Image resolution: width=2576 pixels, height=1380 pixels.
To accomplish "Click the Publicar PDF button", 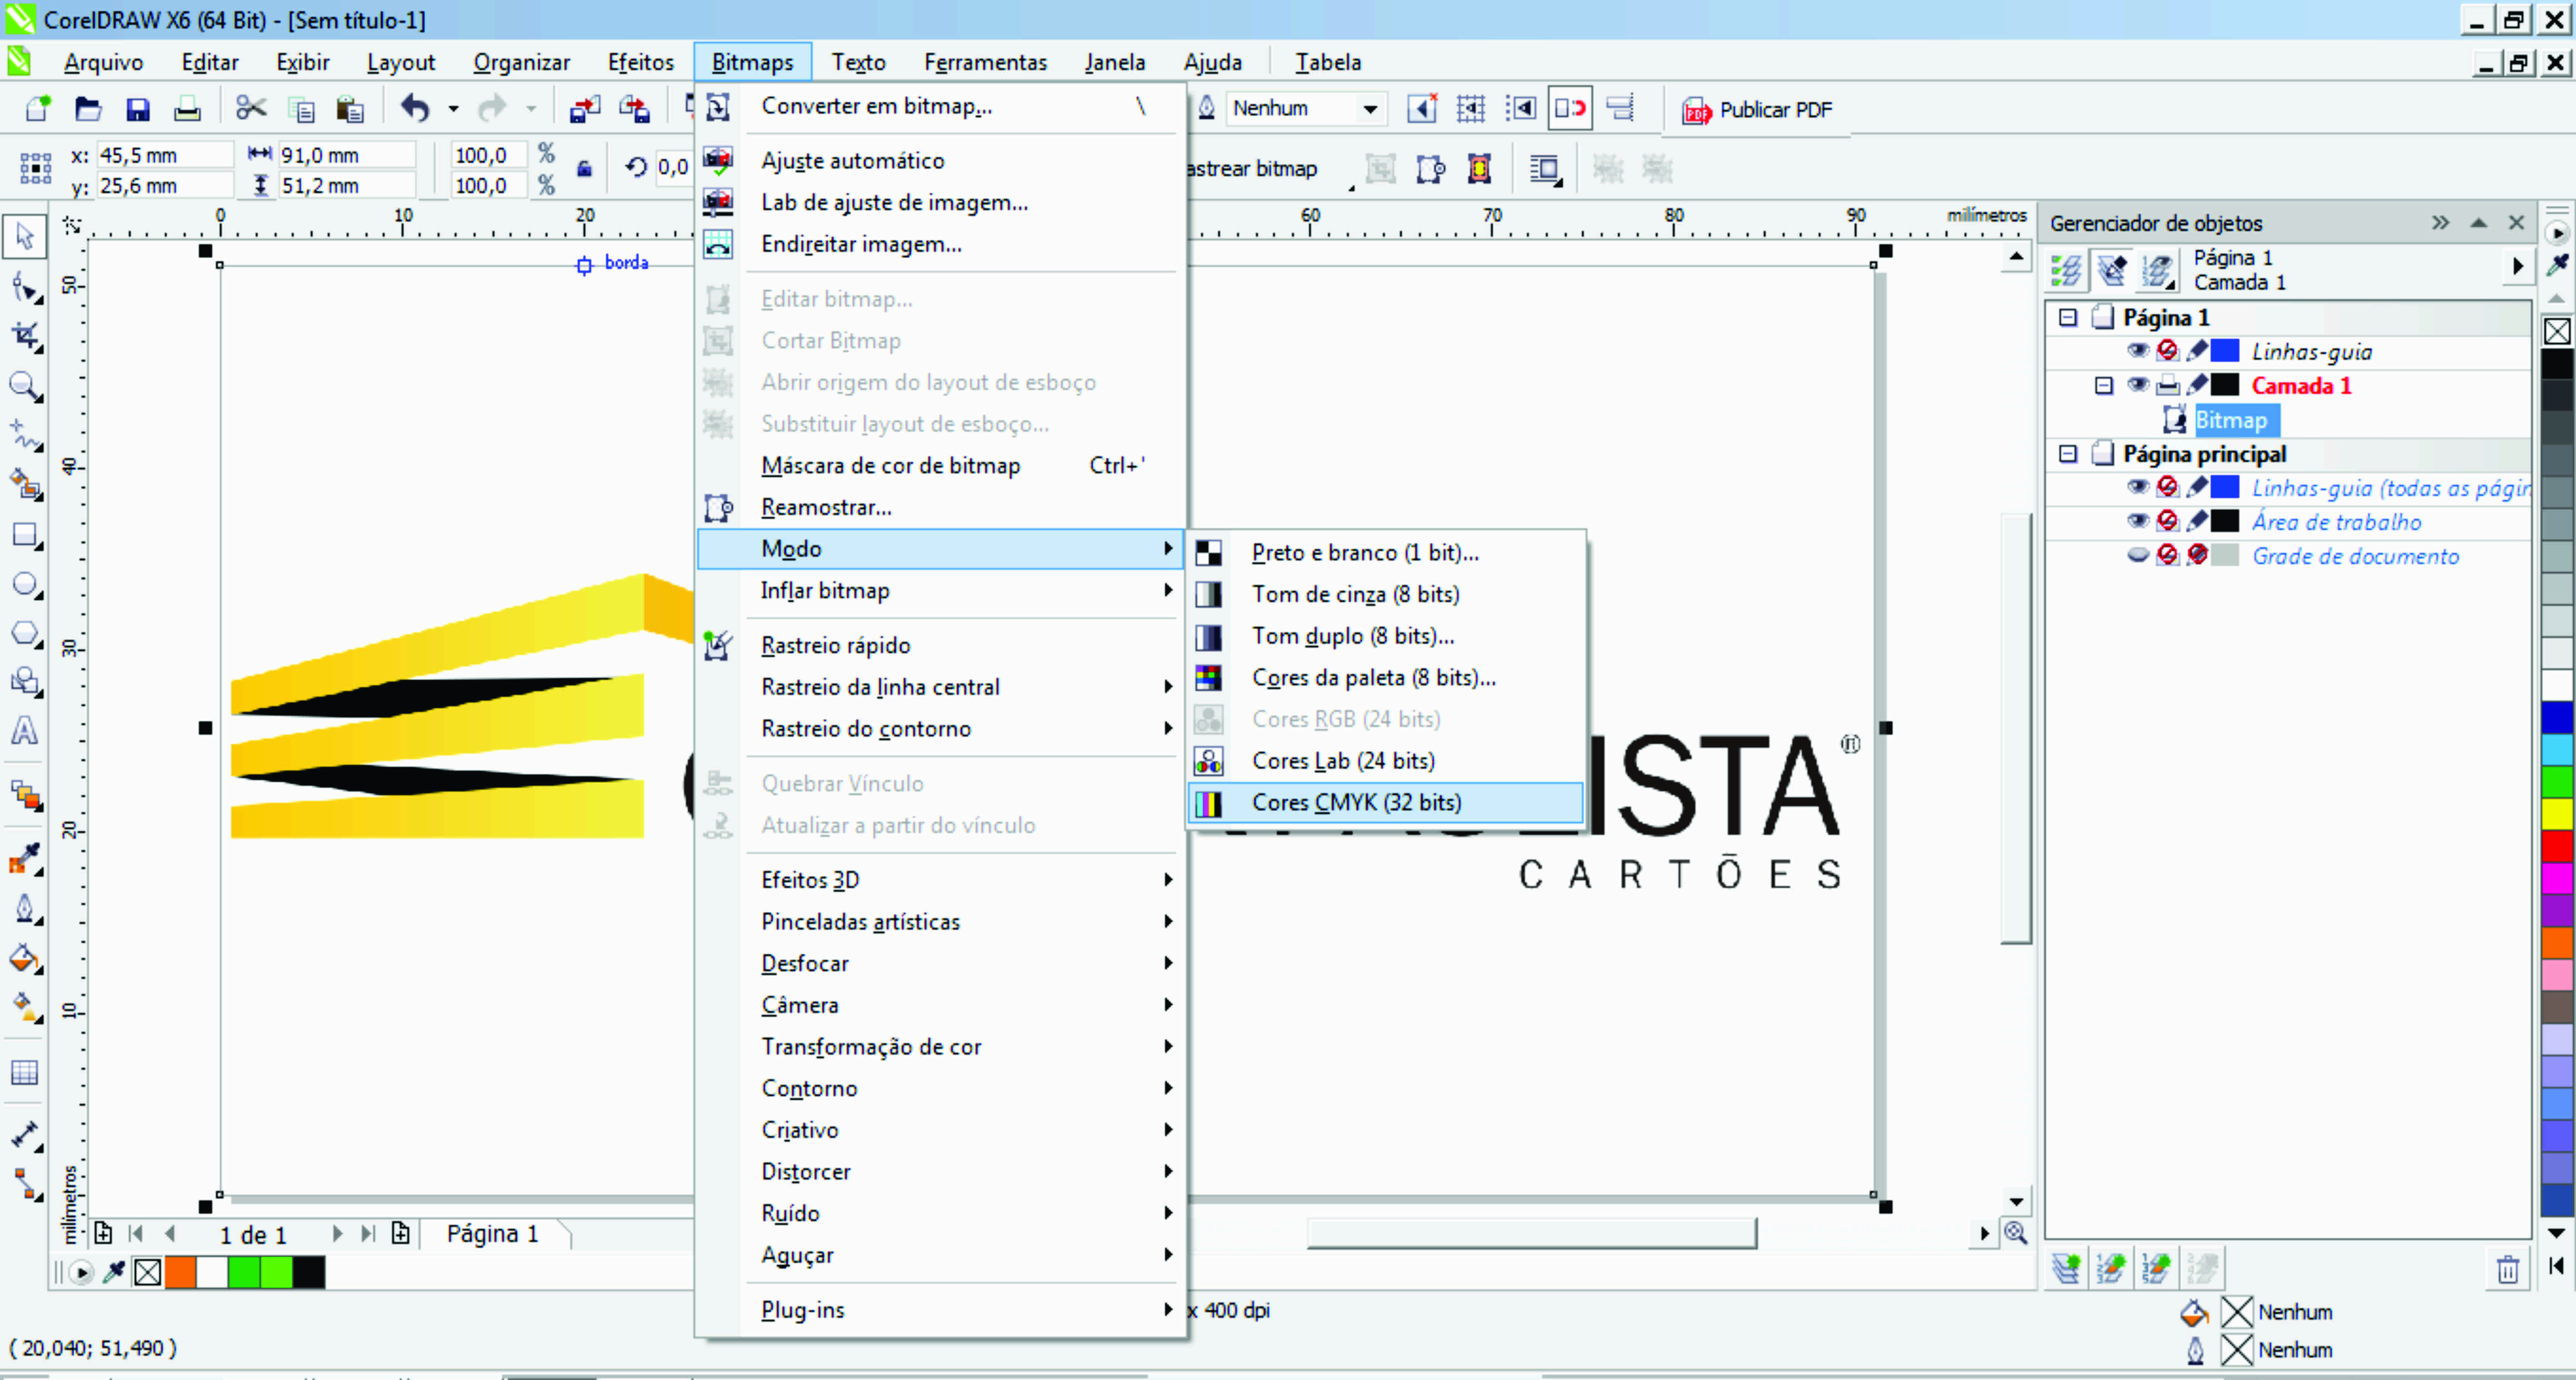I will tap(1757, 109).
